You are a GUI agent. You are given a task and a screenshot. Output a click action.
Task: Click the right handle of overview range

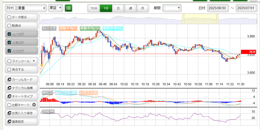217,19
